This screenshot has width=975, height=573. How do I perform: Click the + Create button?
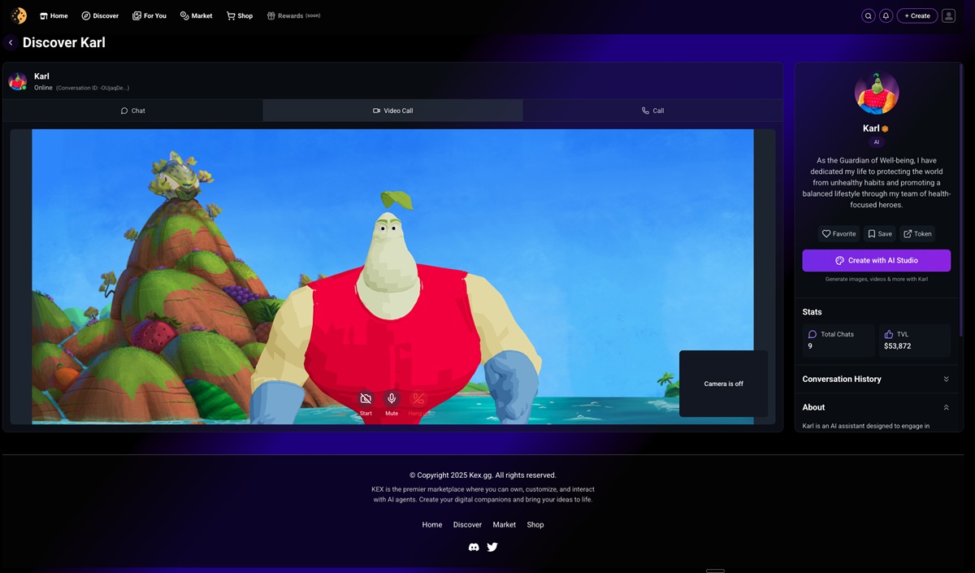tap(917, 15)
